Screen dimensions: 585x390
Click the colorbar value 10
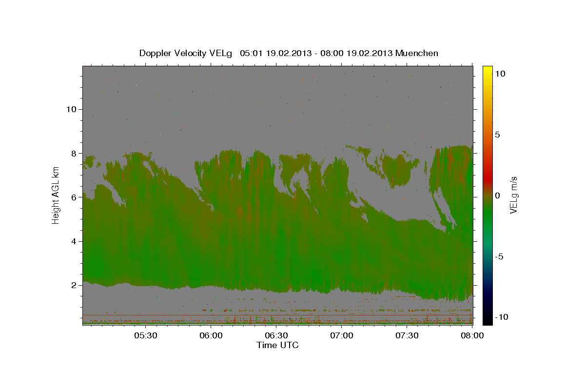click(x=500, y=74)
